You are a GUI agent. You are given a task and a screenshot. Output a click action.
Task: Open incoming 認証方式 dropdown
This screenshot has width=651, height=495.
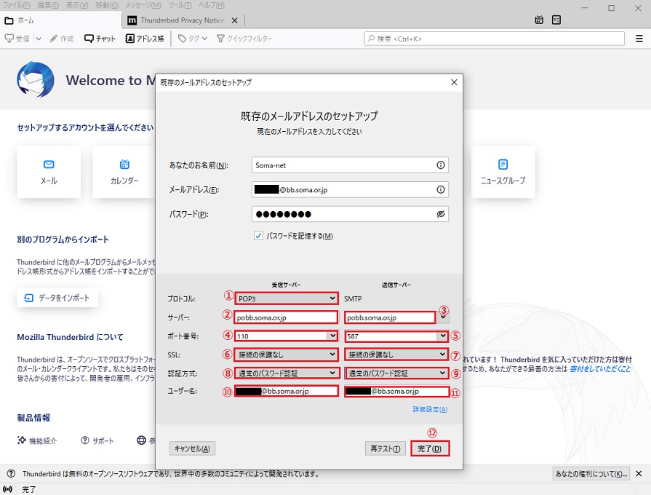tap(286, 373)
